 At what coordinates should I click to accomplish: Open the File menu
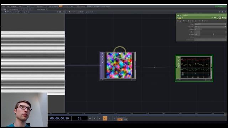(3, 6)
